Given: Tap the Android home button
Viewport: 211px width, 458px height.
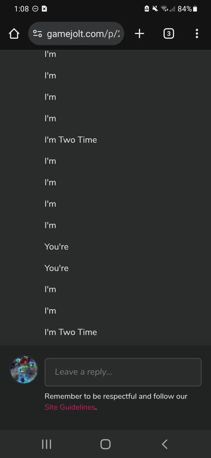Looking at the screenshot, I should click(x=105, y=444).
